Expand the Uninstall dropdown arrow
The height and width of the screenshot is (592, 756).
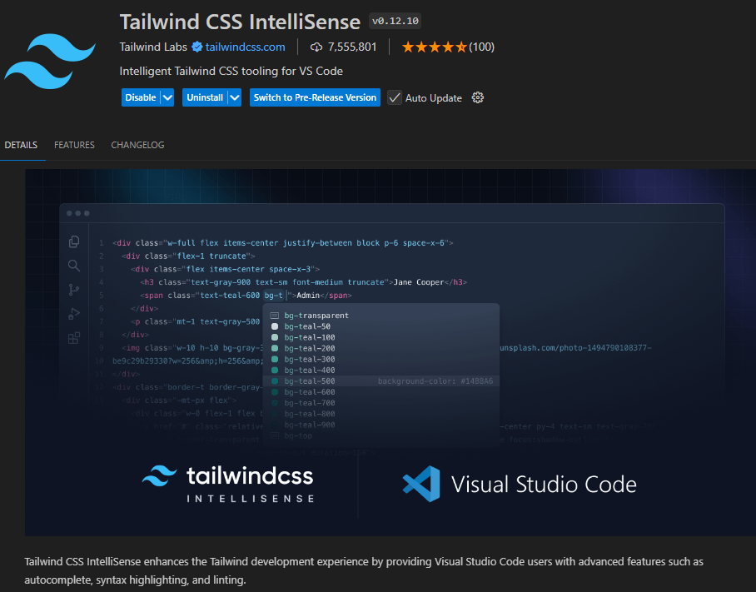pyautogui.click(x=235, y=97)
